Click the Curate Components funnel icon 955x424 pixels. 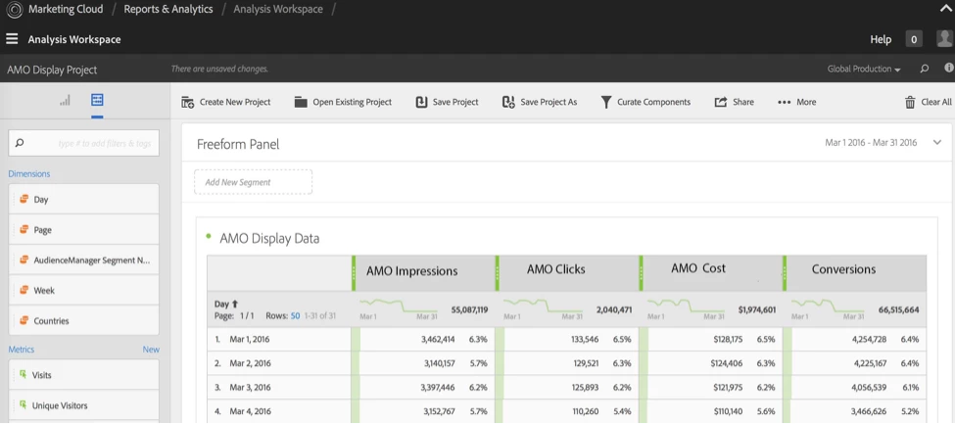606,103
